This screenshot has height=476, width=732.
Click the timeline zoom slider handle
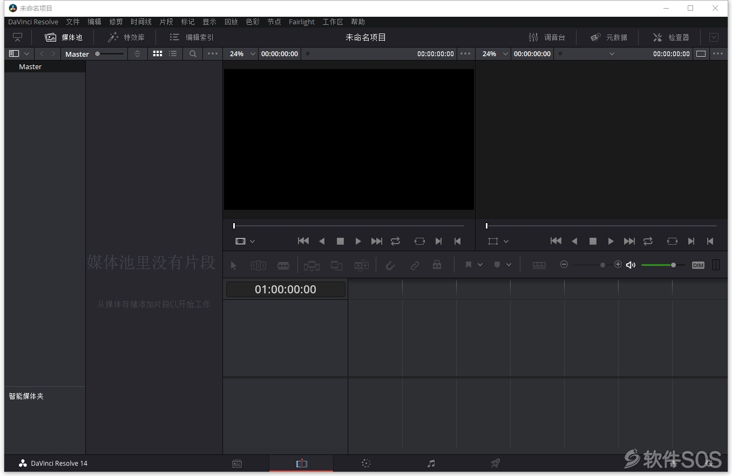602,265
